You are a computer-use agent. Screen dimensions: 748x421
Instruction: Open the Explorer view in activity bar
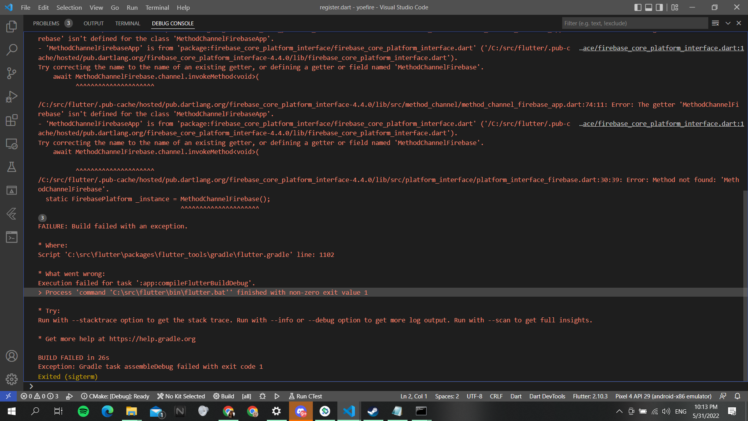coord(12,27)
